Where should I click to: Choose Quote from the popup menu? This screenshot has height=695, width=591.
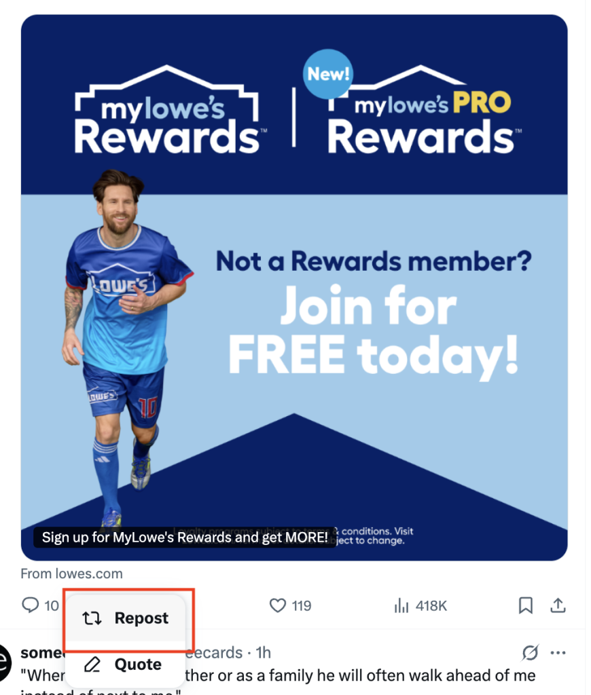125,664
